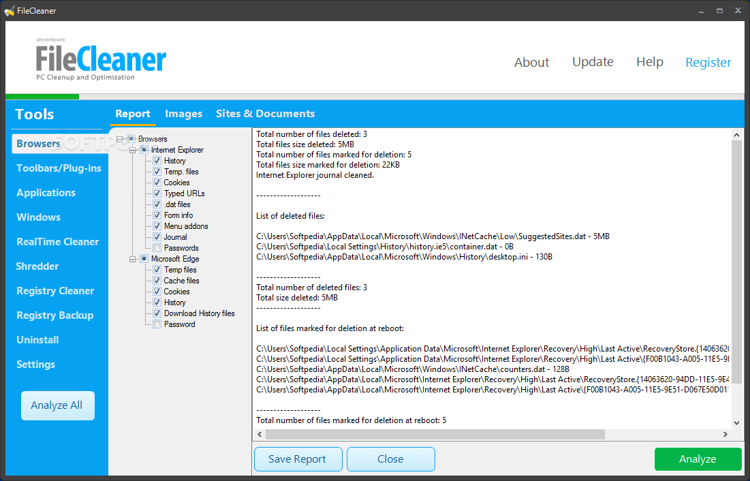Select Browsers in the Tools sidebar
750x481 pixels.
coord(60,144)
